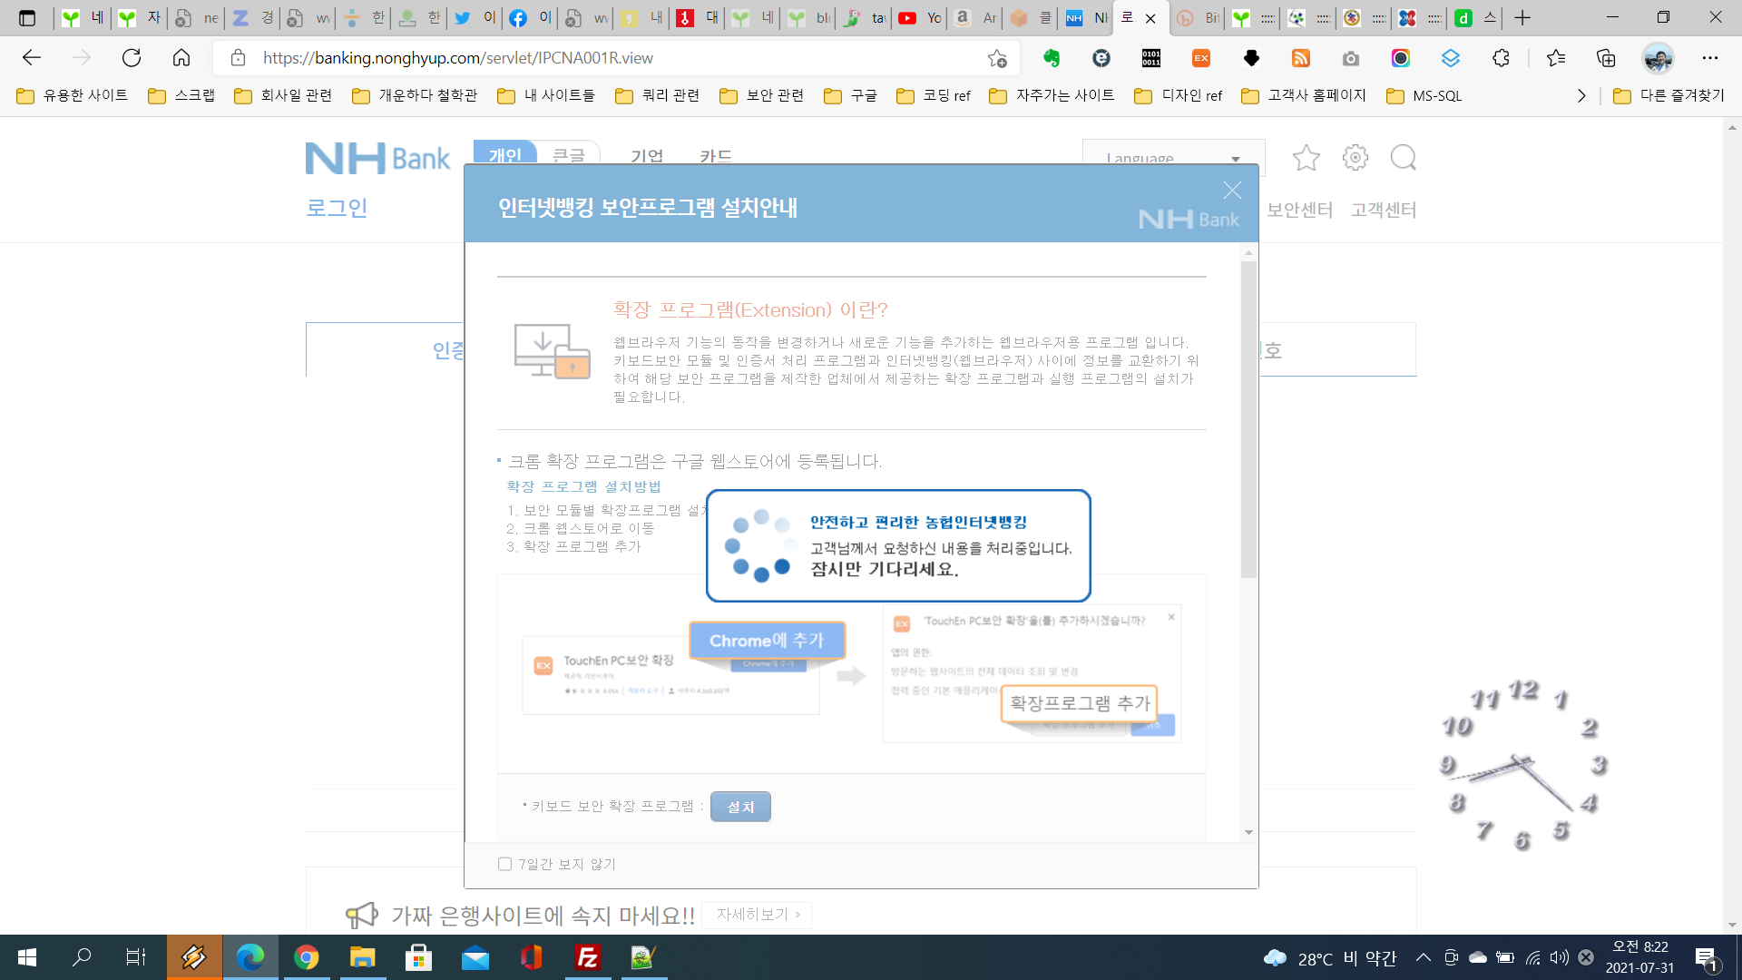Screen dimensions: 1742x980
Task: Open the volume control in system tray
Action: tap(1560, 957)
